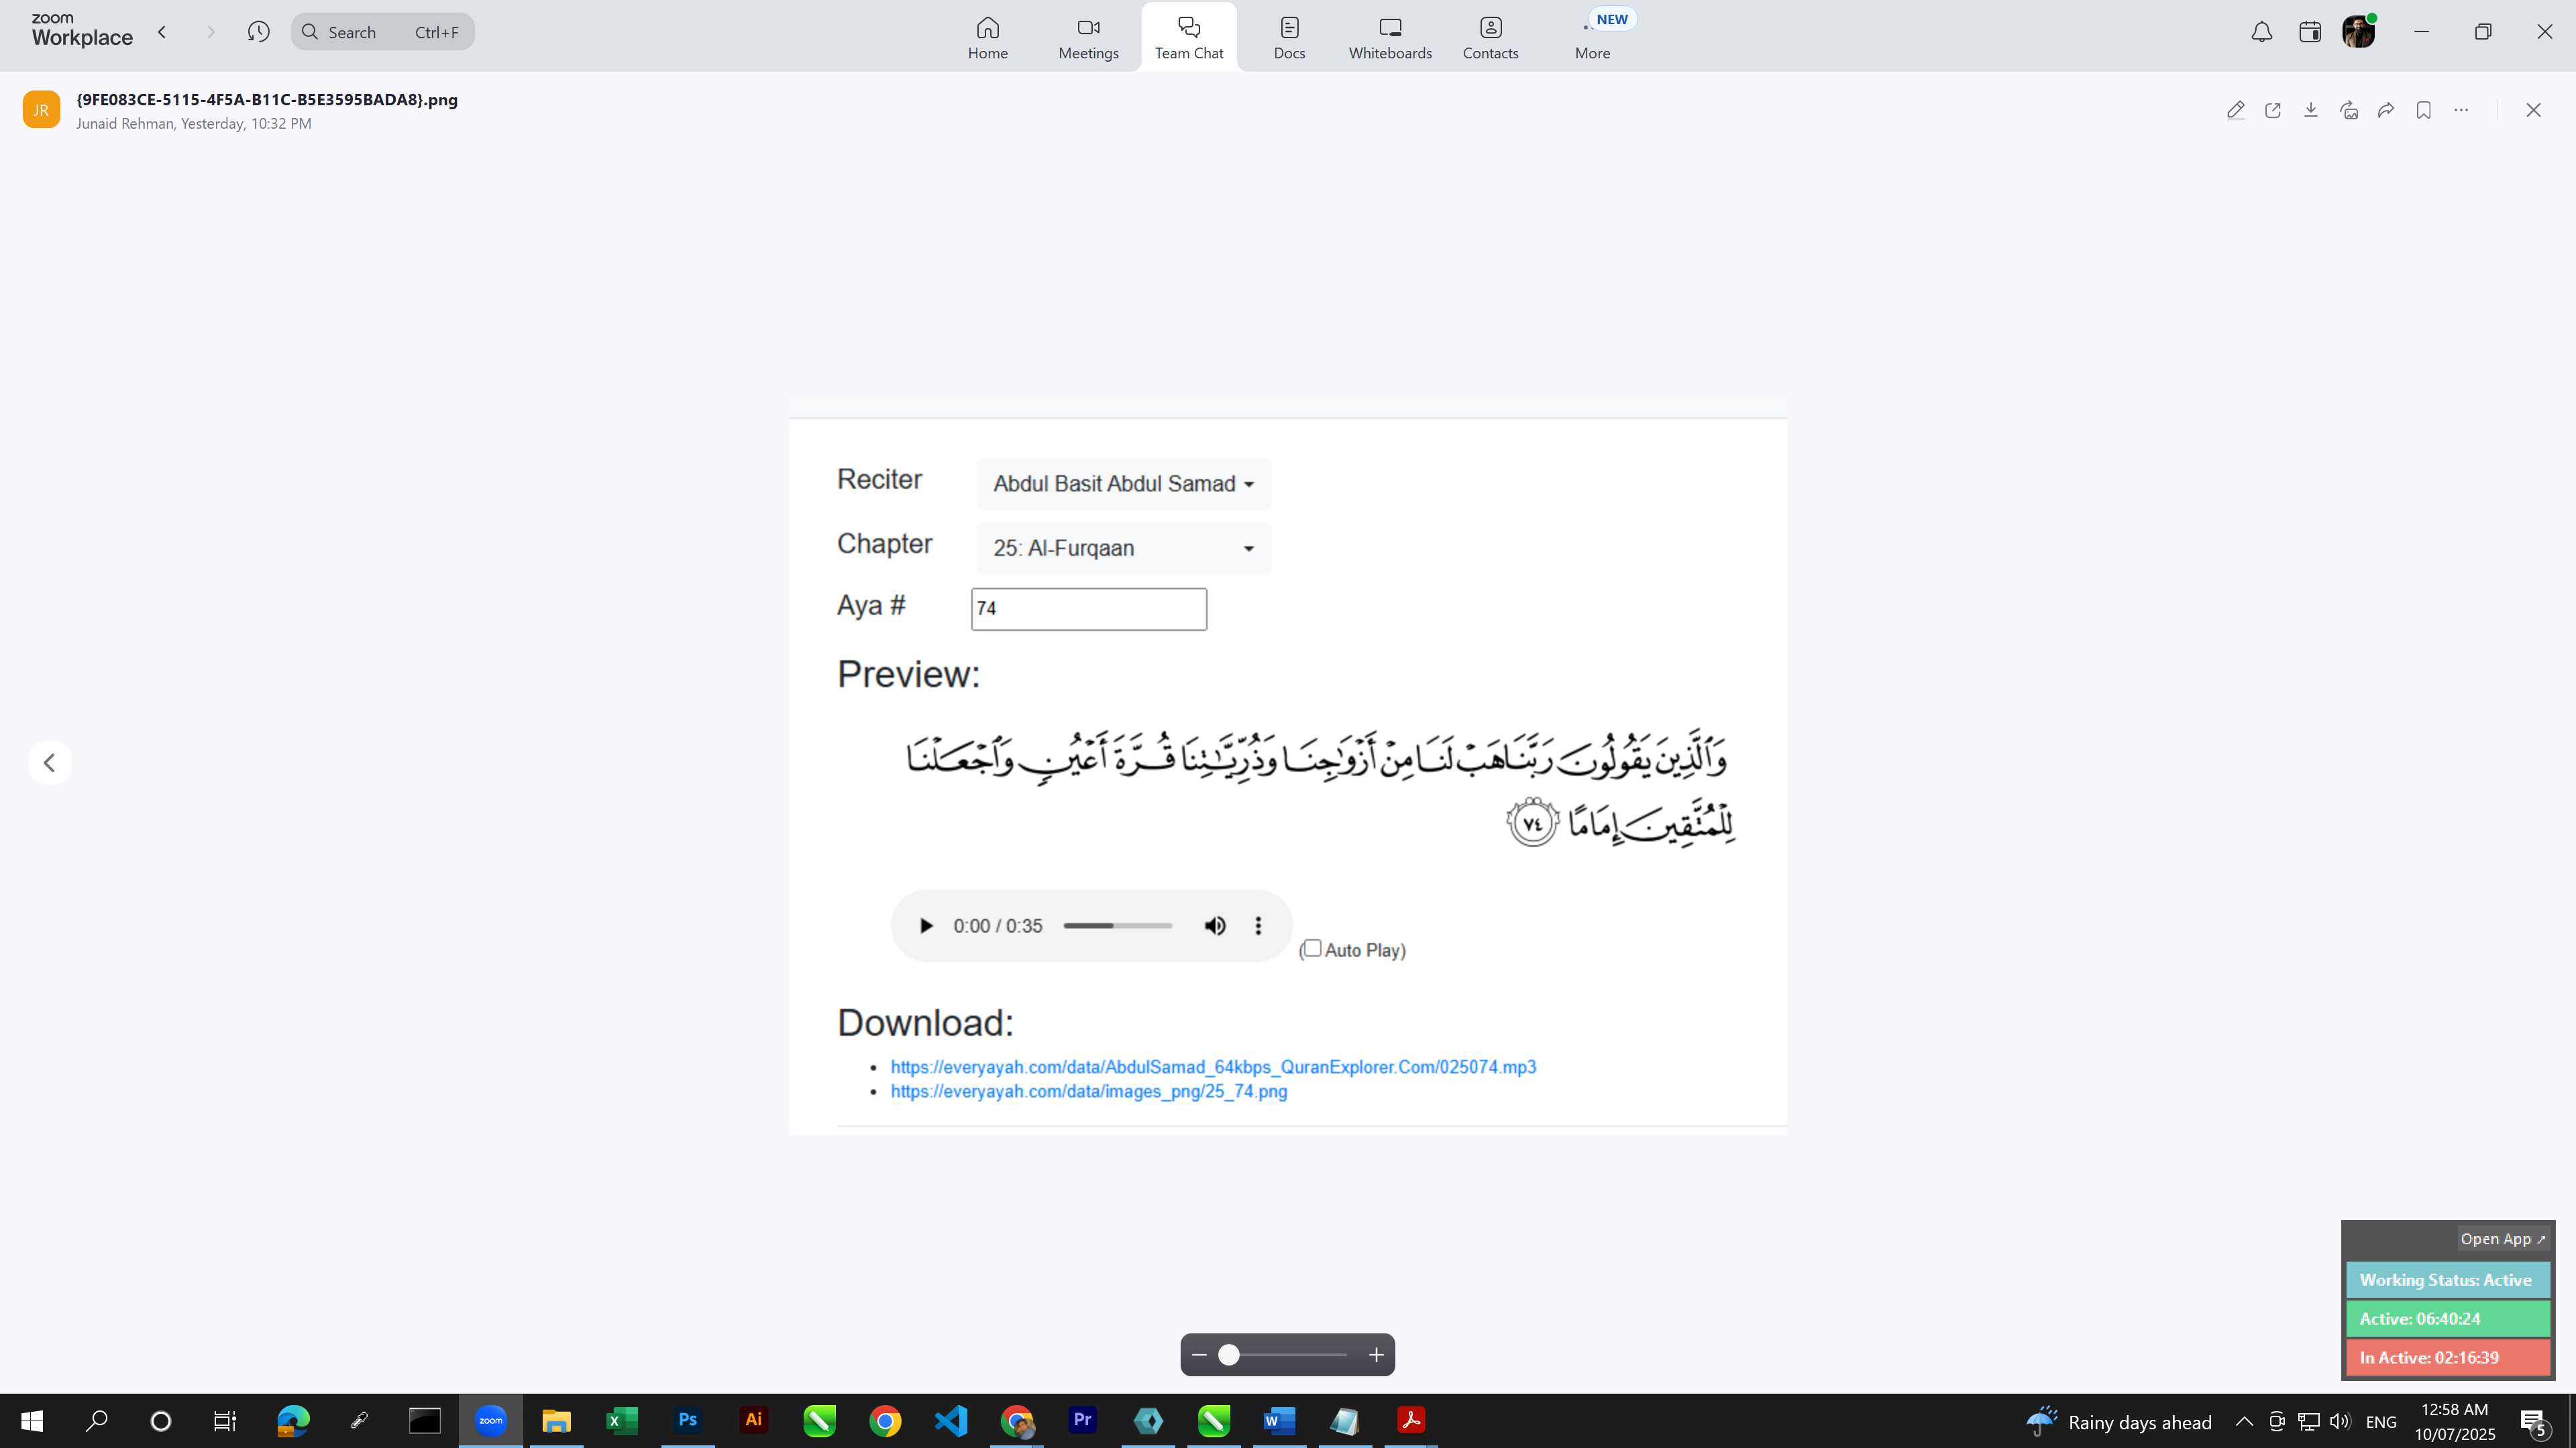Image resolution: width=2576 pixels, height=1448 pixels.
Task: Go to previous image with left arrow
Action: pyautogui.click(x=49, y=762)
